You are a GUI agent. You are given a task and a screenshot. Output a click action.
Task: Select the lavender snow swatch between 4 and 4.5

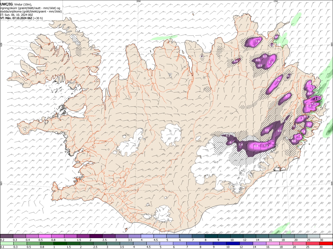147,236
